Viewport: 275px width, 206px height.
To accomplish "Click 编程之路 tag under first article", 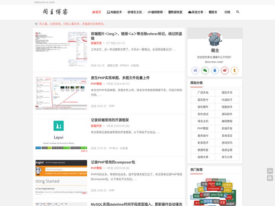I will (x=113, y=66).
